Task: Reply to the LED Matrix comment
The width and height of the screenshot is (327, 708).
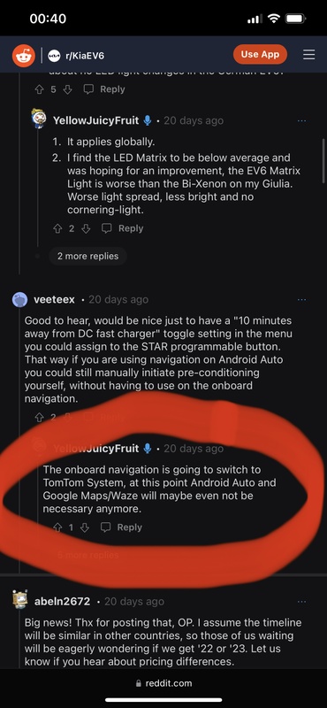Action: (x=122, y=229)
